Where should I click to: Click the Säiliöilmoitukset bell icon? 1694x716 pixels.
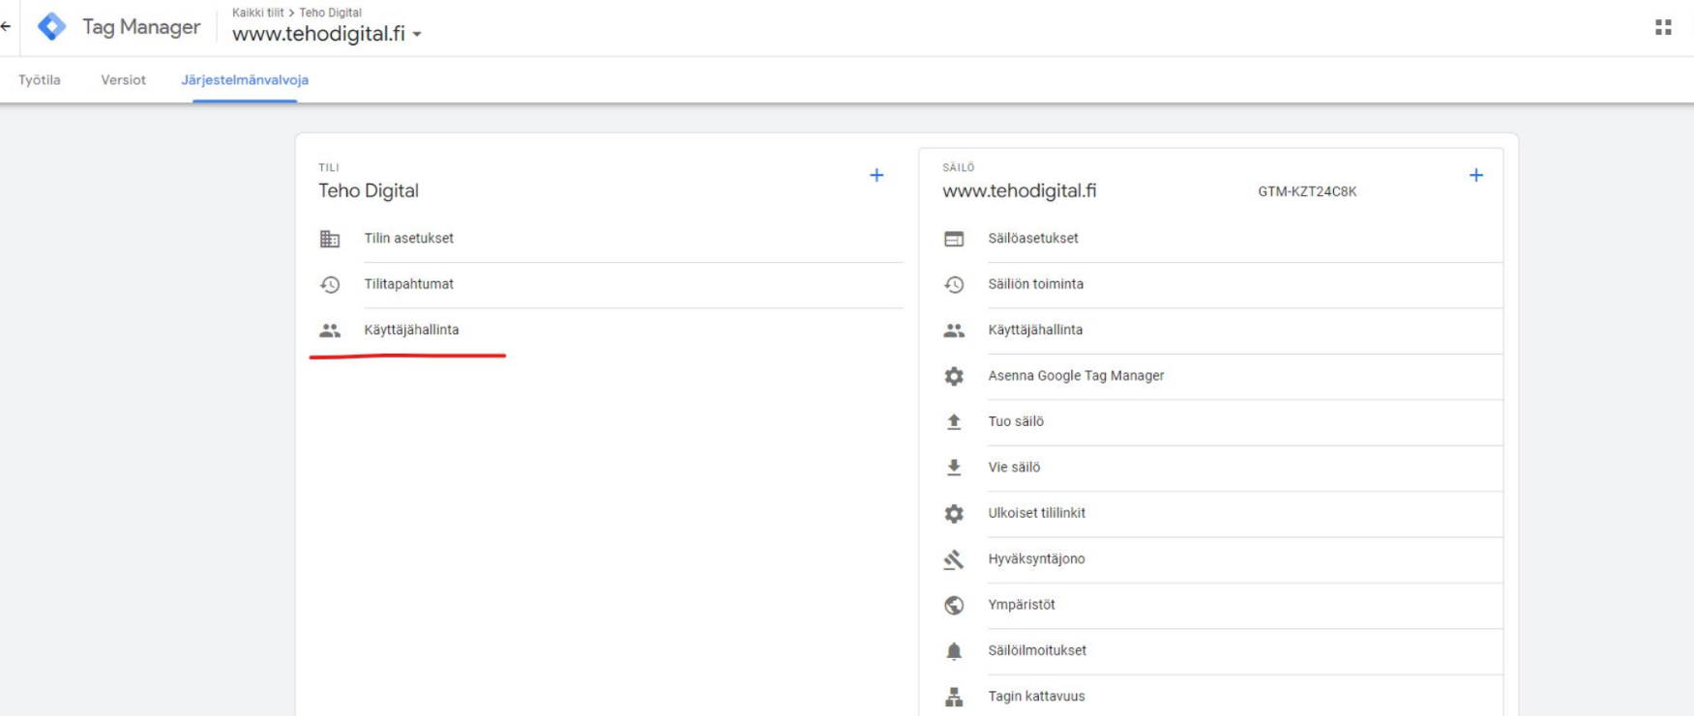tap(954, 651)
